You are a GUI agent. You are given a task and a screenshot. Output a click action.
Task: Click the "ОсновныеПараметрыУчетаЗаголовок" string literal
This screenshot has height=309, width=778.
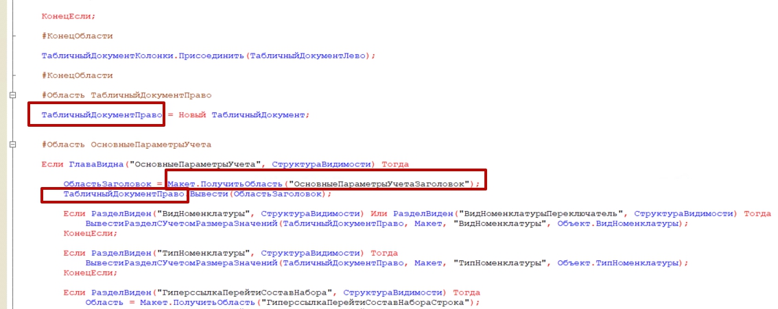(x=379, y=184)
